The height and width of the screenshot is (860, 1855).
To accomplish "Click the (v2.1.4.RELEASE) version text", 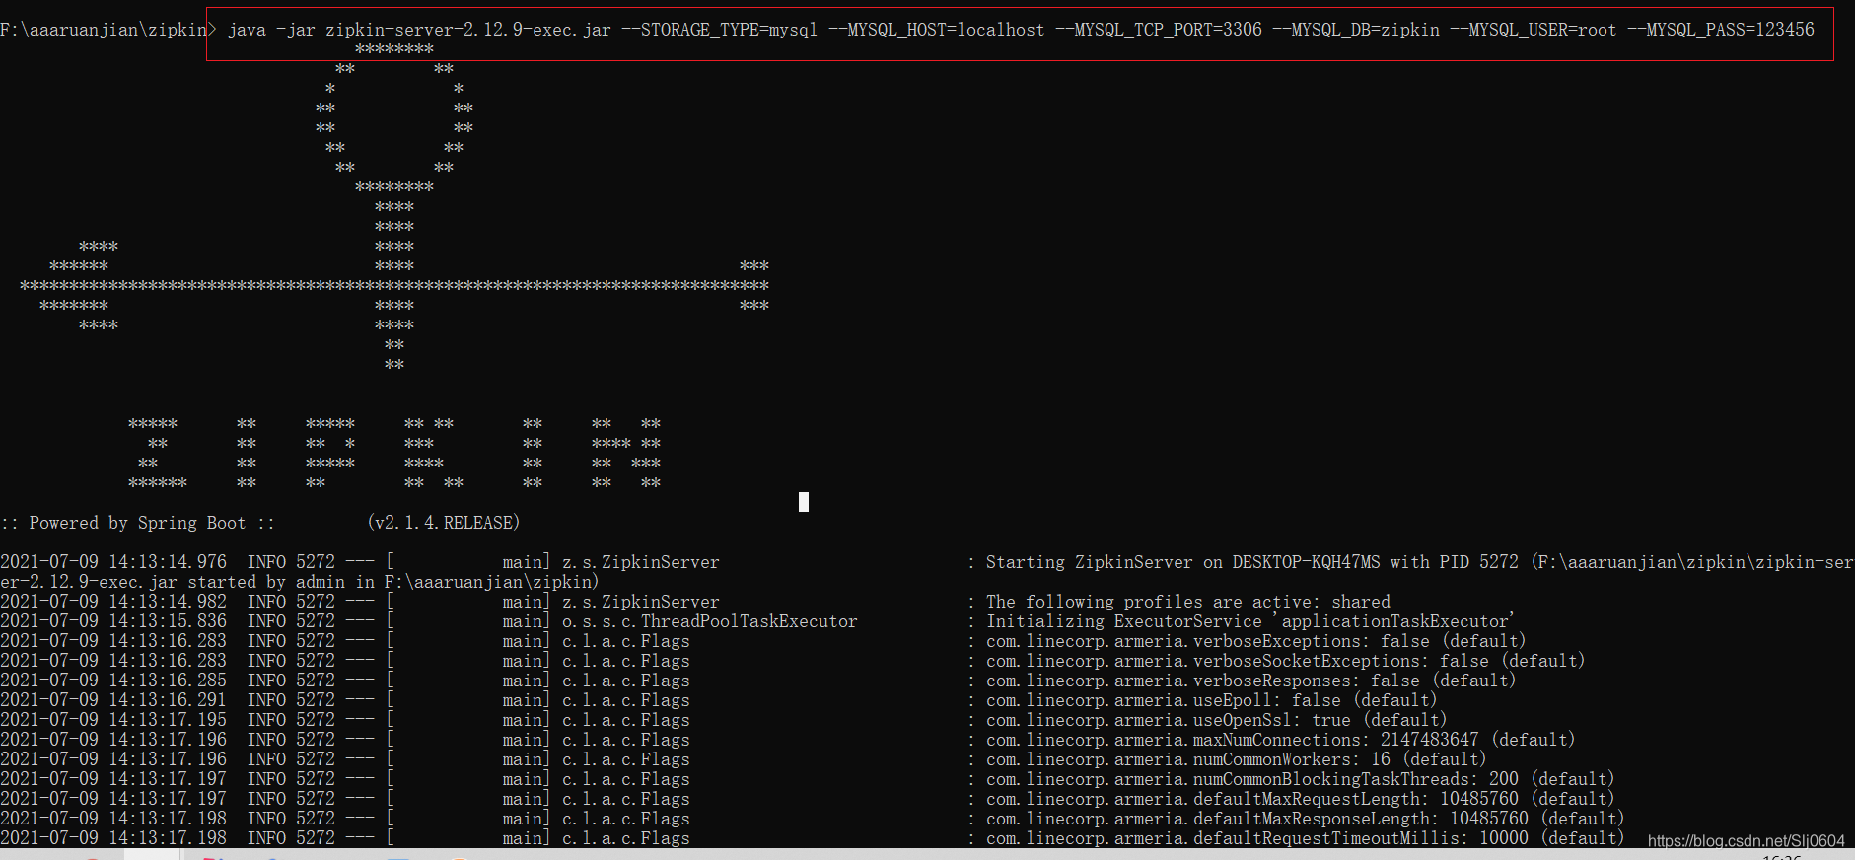I will (x=443, y=523).
